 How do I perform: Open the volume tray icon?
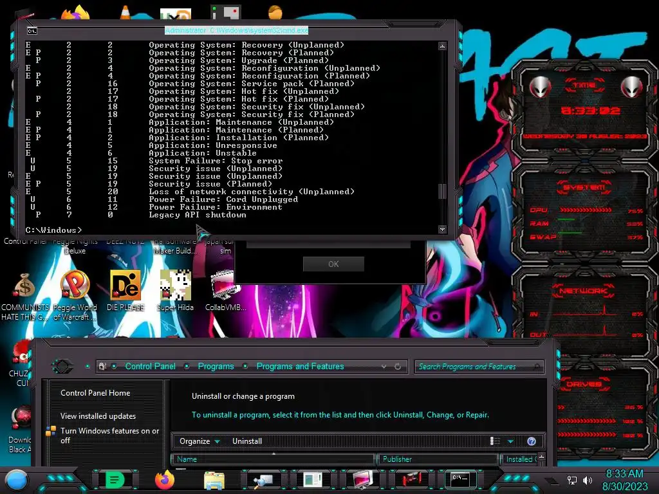(x=587, y=480)
